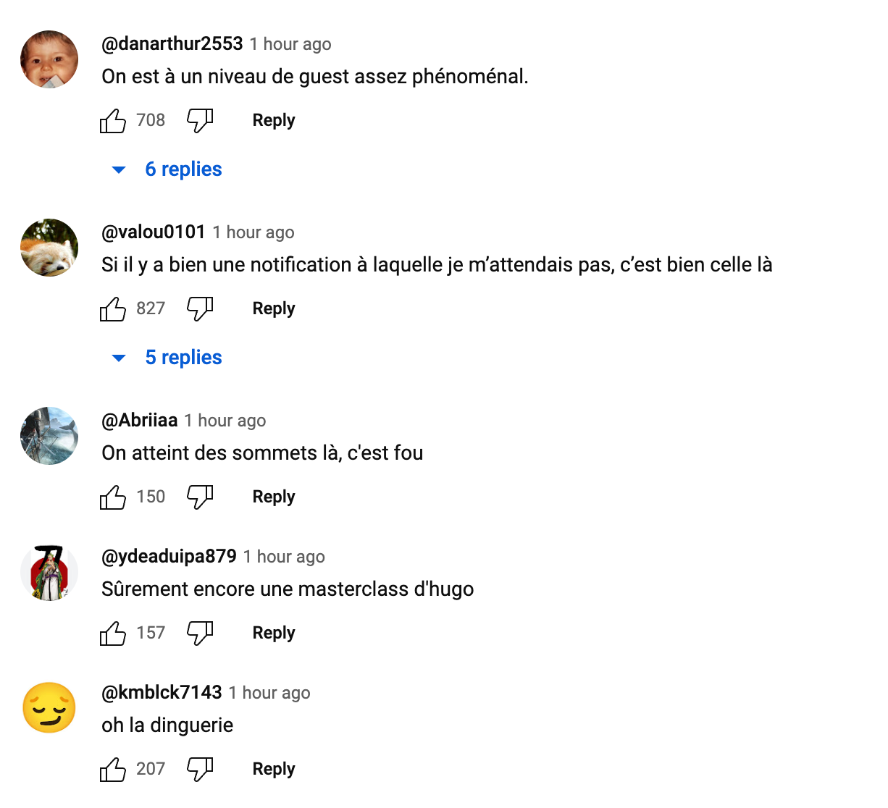Dislike the 'On atteint des sommets' comment
The width and height of the screenshot is (888, 808).
click(200, 497)
